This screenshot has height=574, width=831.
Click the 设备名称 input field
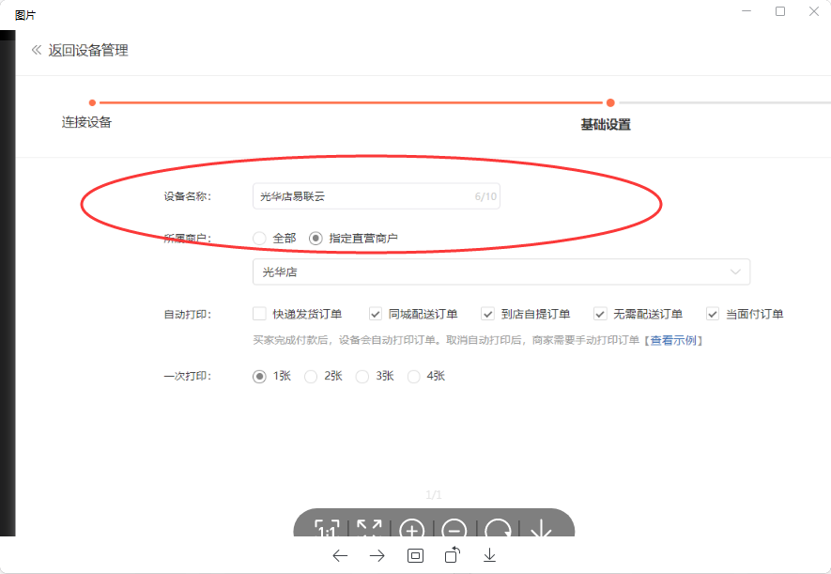366,196
